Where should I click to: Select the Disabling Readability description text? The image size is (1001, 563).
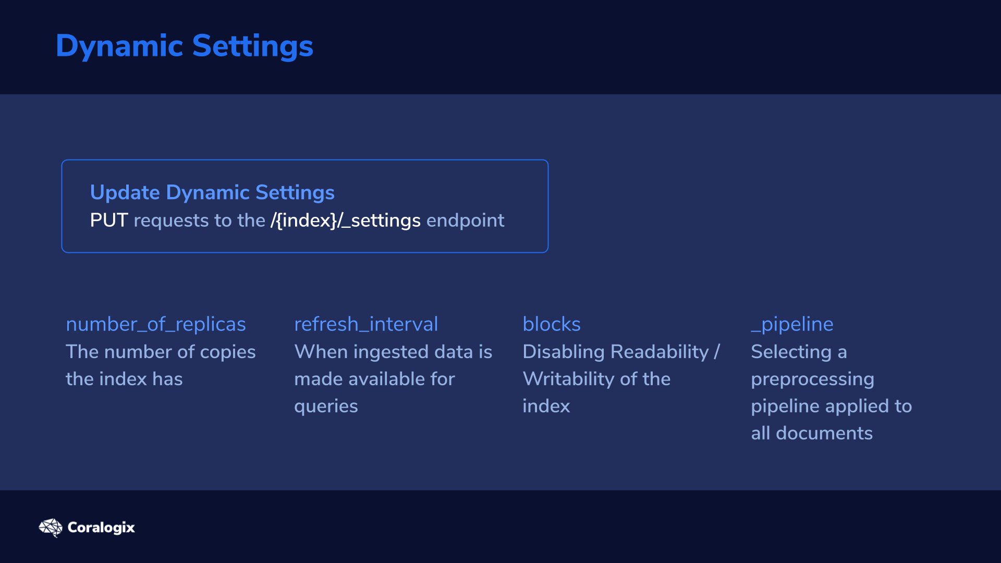(x=621, y=379)
